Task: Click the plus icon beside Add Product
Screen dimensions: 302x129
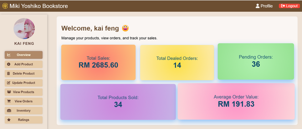Action: (x=9, y=64)
